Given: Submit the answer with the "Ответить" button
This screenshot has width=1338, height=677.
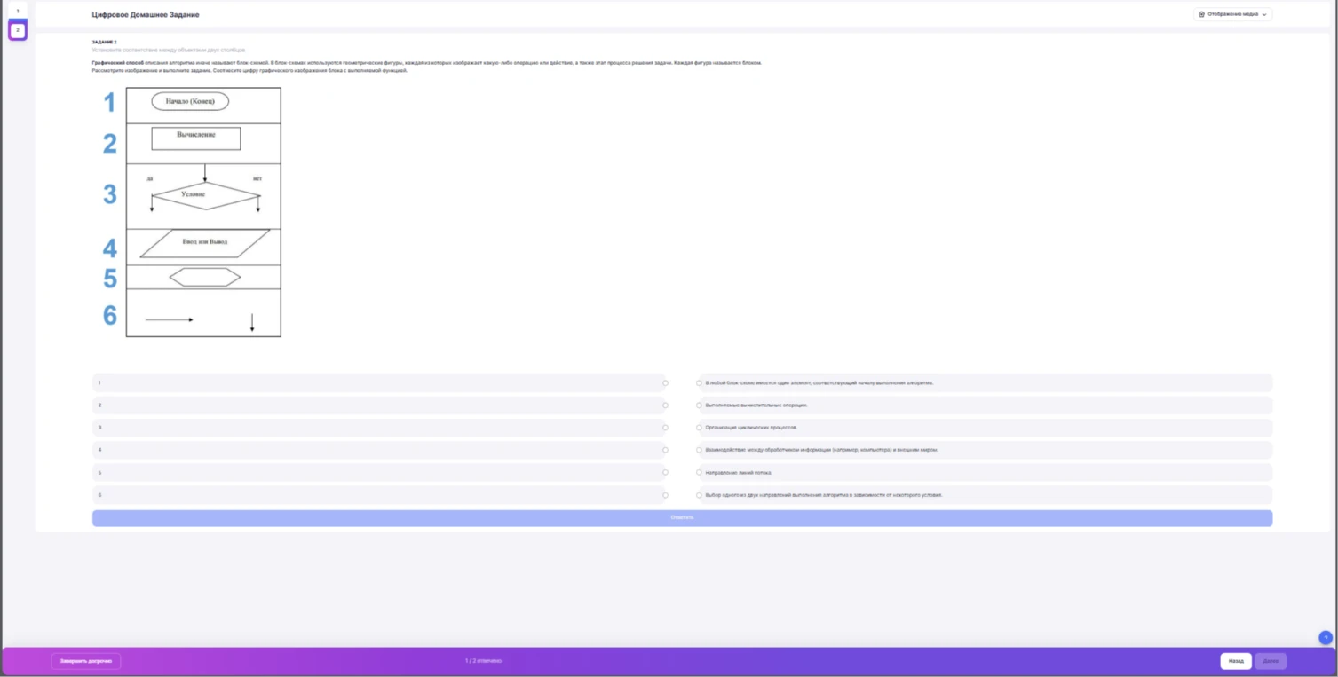Looking at the screenshot, I should tap(682, 518).
